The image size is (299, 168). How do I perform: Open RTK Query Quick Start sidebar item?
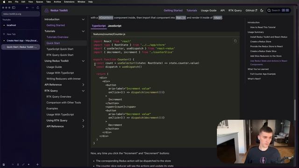60,55
